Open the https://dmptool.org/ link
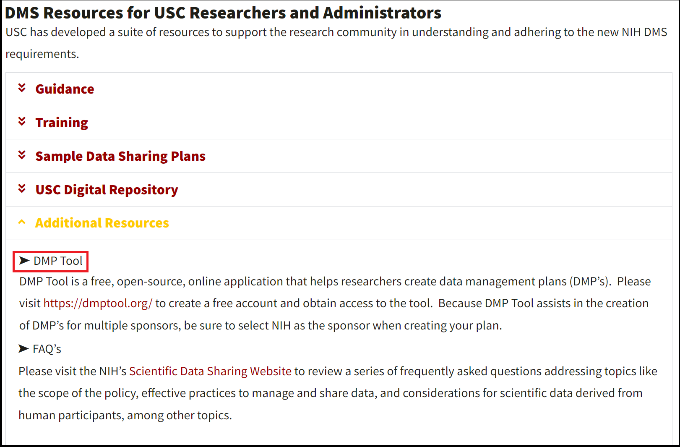This screenshot has height=447, width=680. 97,303
